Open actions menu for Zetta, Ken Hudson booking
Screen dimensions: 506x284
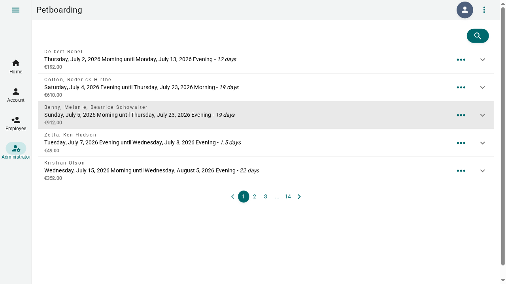point(461,143)
